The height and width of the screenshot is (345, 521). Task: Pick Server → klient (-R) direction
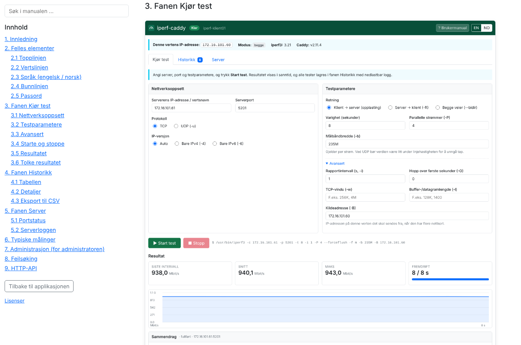coord(390,108)
